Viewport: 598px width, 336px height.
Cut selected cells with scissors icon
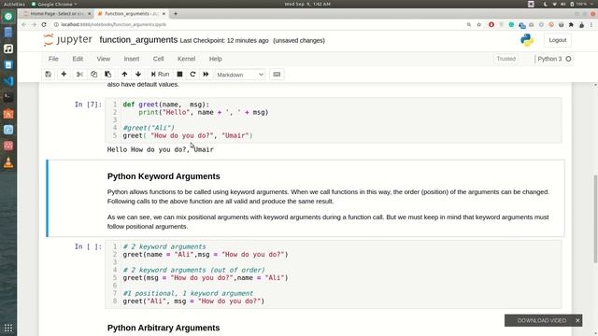pyautogui.click(x=79, y=75)
